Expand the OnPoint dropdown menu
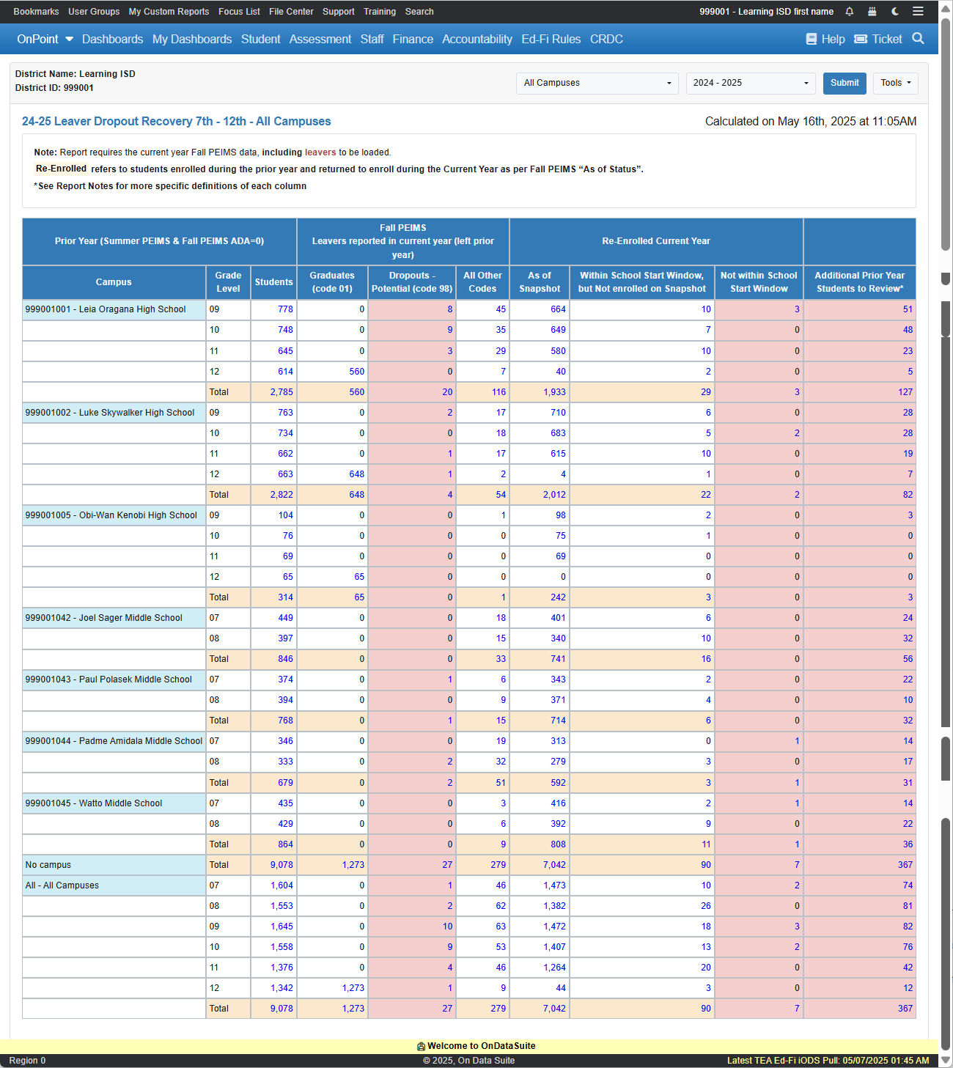This screenshot has width=953, height=1068. point(45,39)
